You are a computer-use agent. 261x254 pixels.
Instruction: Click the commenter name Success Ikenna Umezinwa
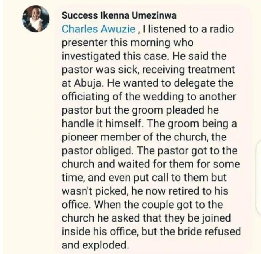pyautogui.click(x=119, y=16)
